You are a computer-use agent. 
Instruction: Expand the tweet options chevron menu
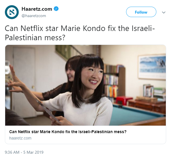click(x=164, y=12)
